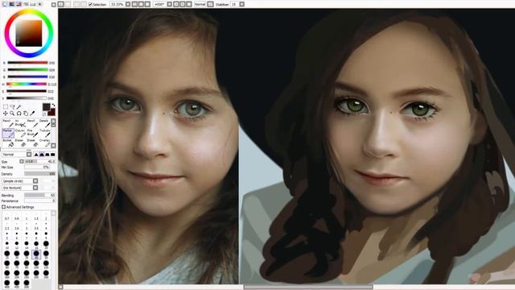Image resolution: width=515 pixels, height=290 pixels.
Task: Click the Min Size slider
Action: click(x=37, y=168)
